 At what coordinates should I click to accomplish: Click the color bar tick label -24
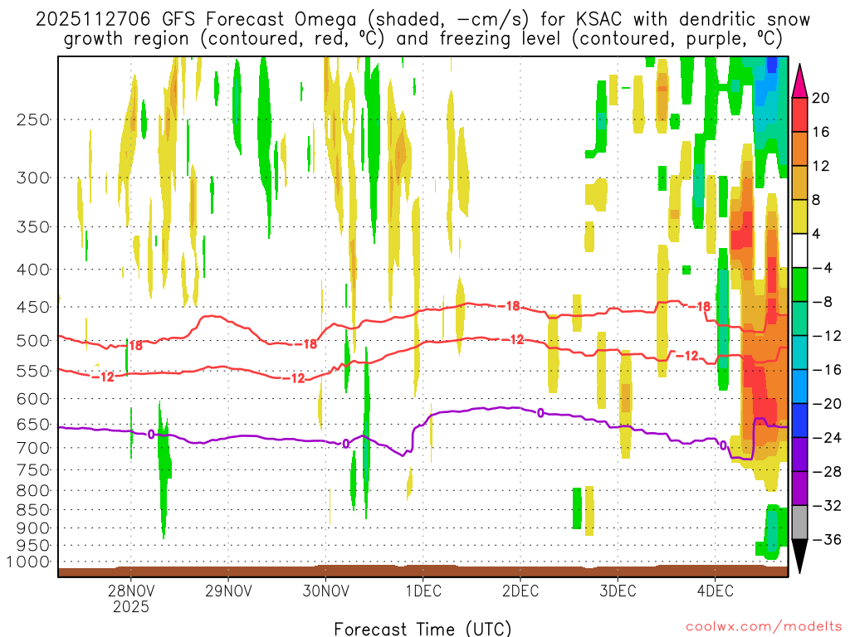click(826, 438)
